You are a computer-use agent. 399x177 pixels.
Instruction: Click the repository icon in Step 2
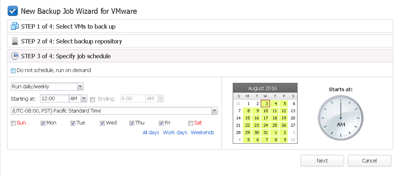tap(15, 41)
